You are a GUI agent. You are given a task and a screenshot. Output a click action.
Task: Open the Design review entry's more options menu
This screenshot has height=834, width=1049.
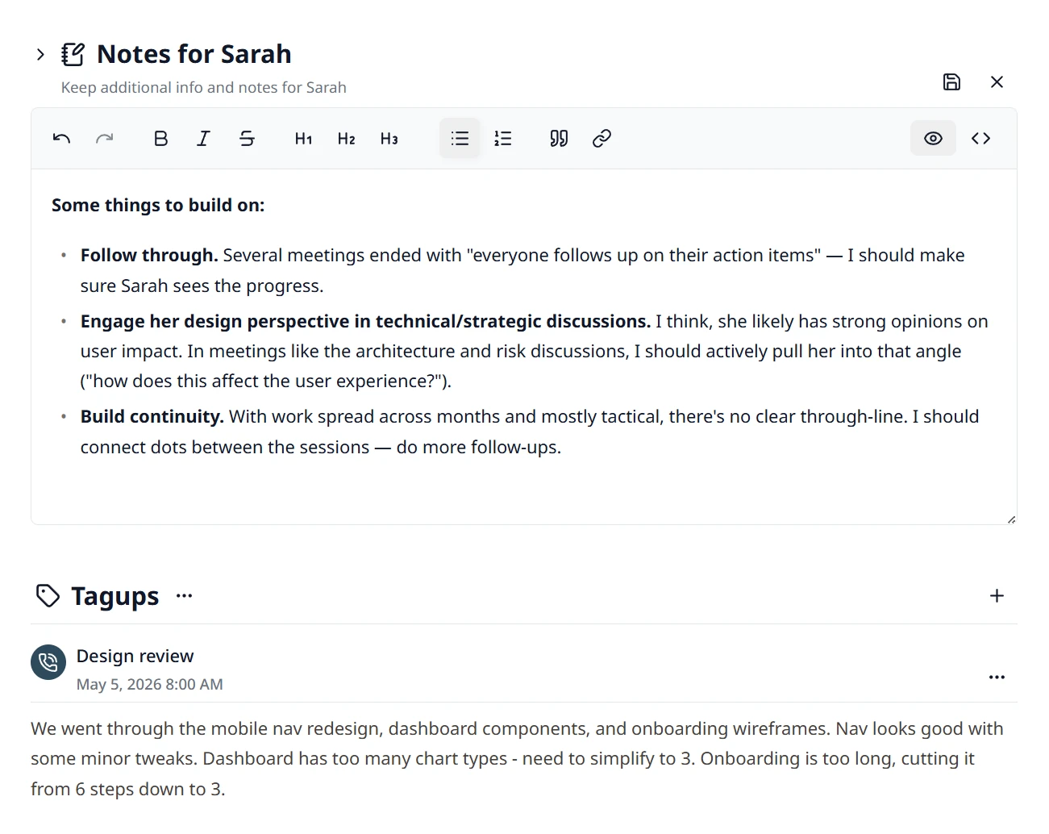tap(997, 677)
